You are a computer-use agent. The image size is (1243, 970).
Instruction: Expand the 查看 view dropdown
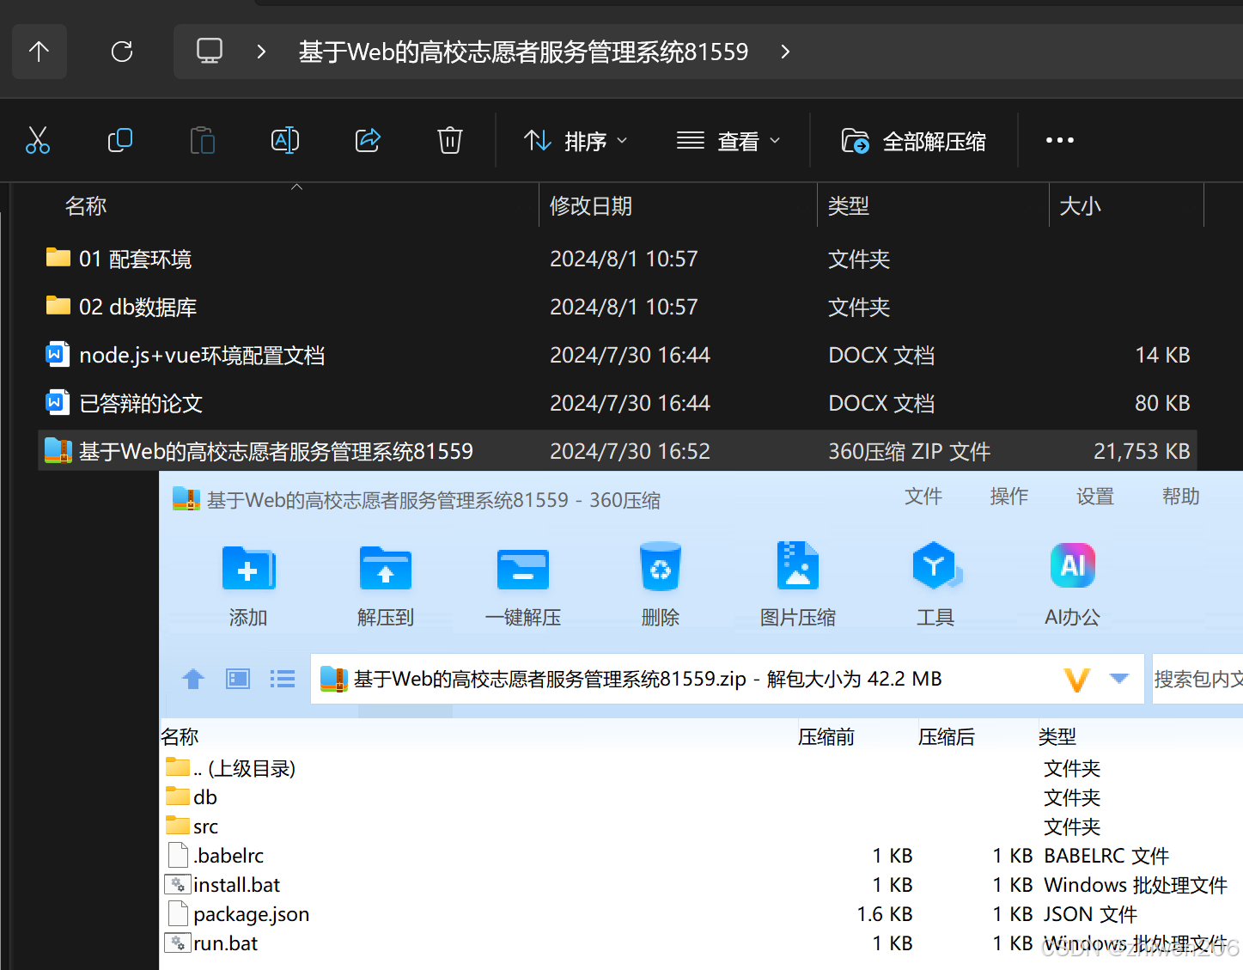(x=729, y=140)
